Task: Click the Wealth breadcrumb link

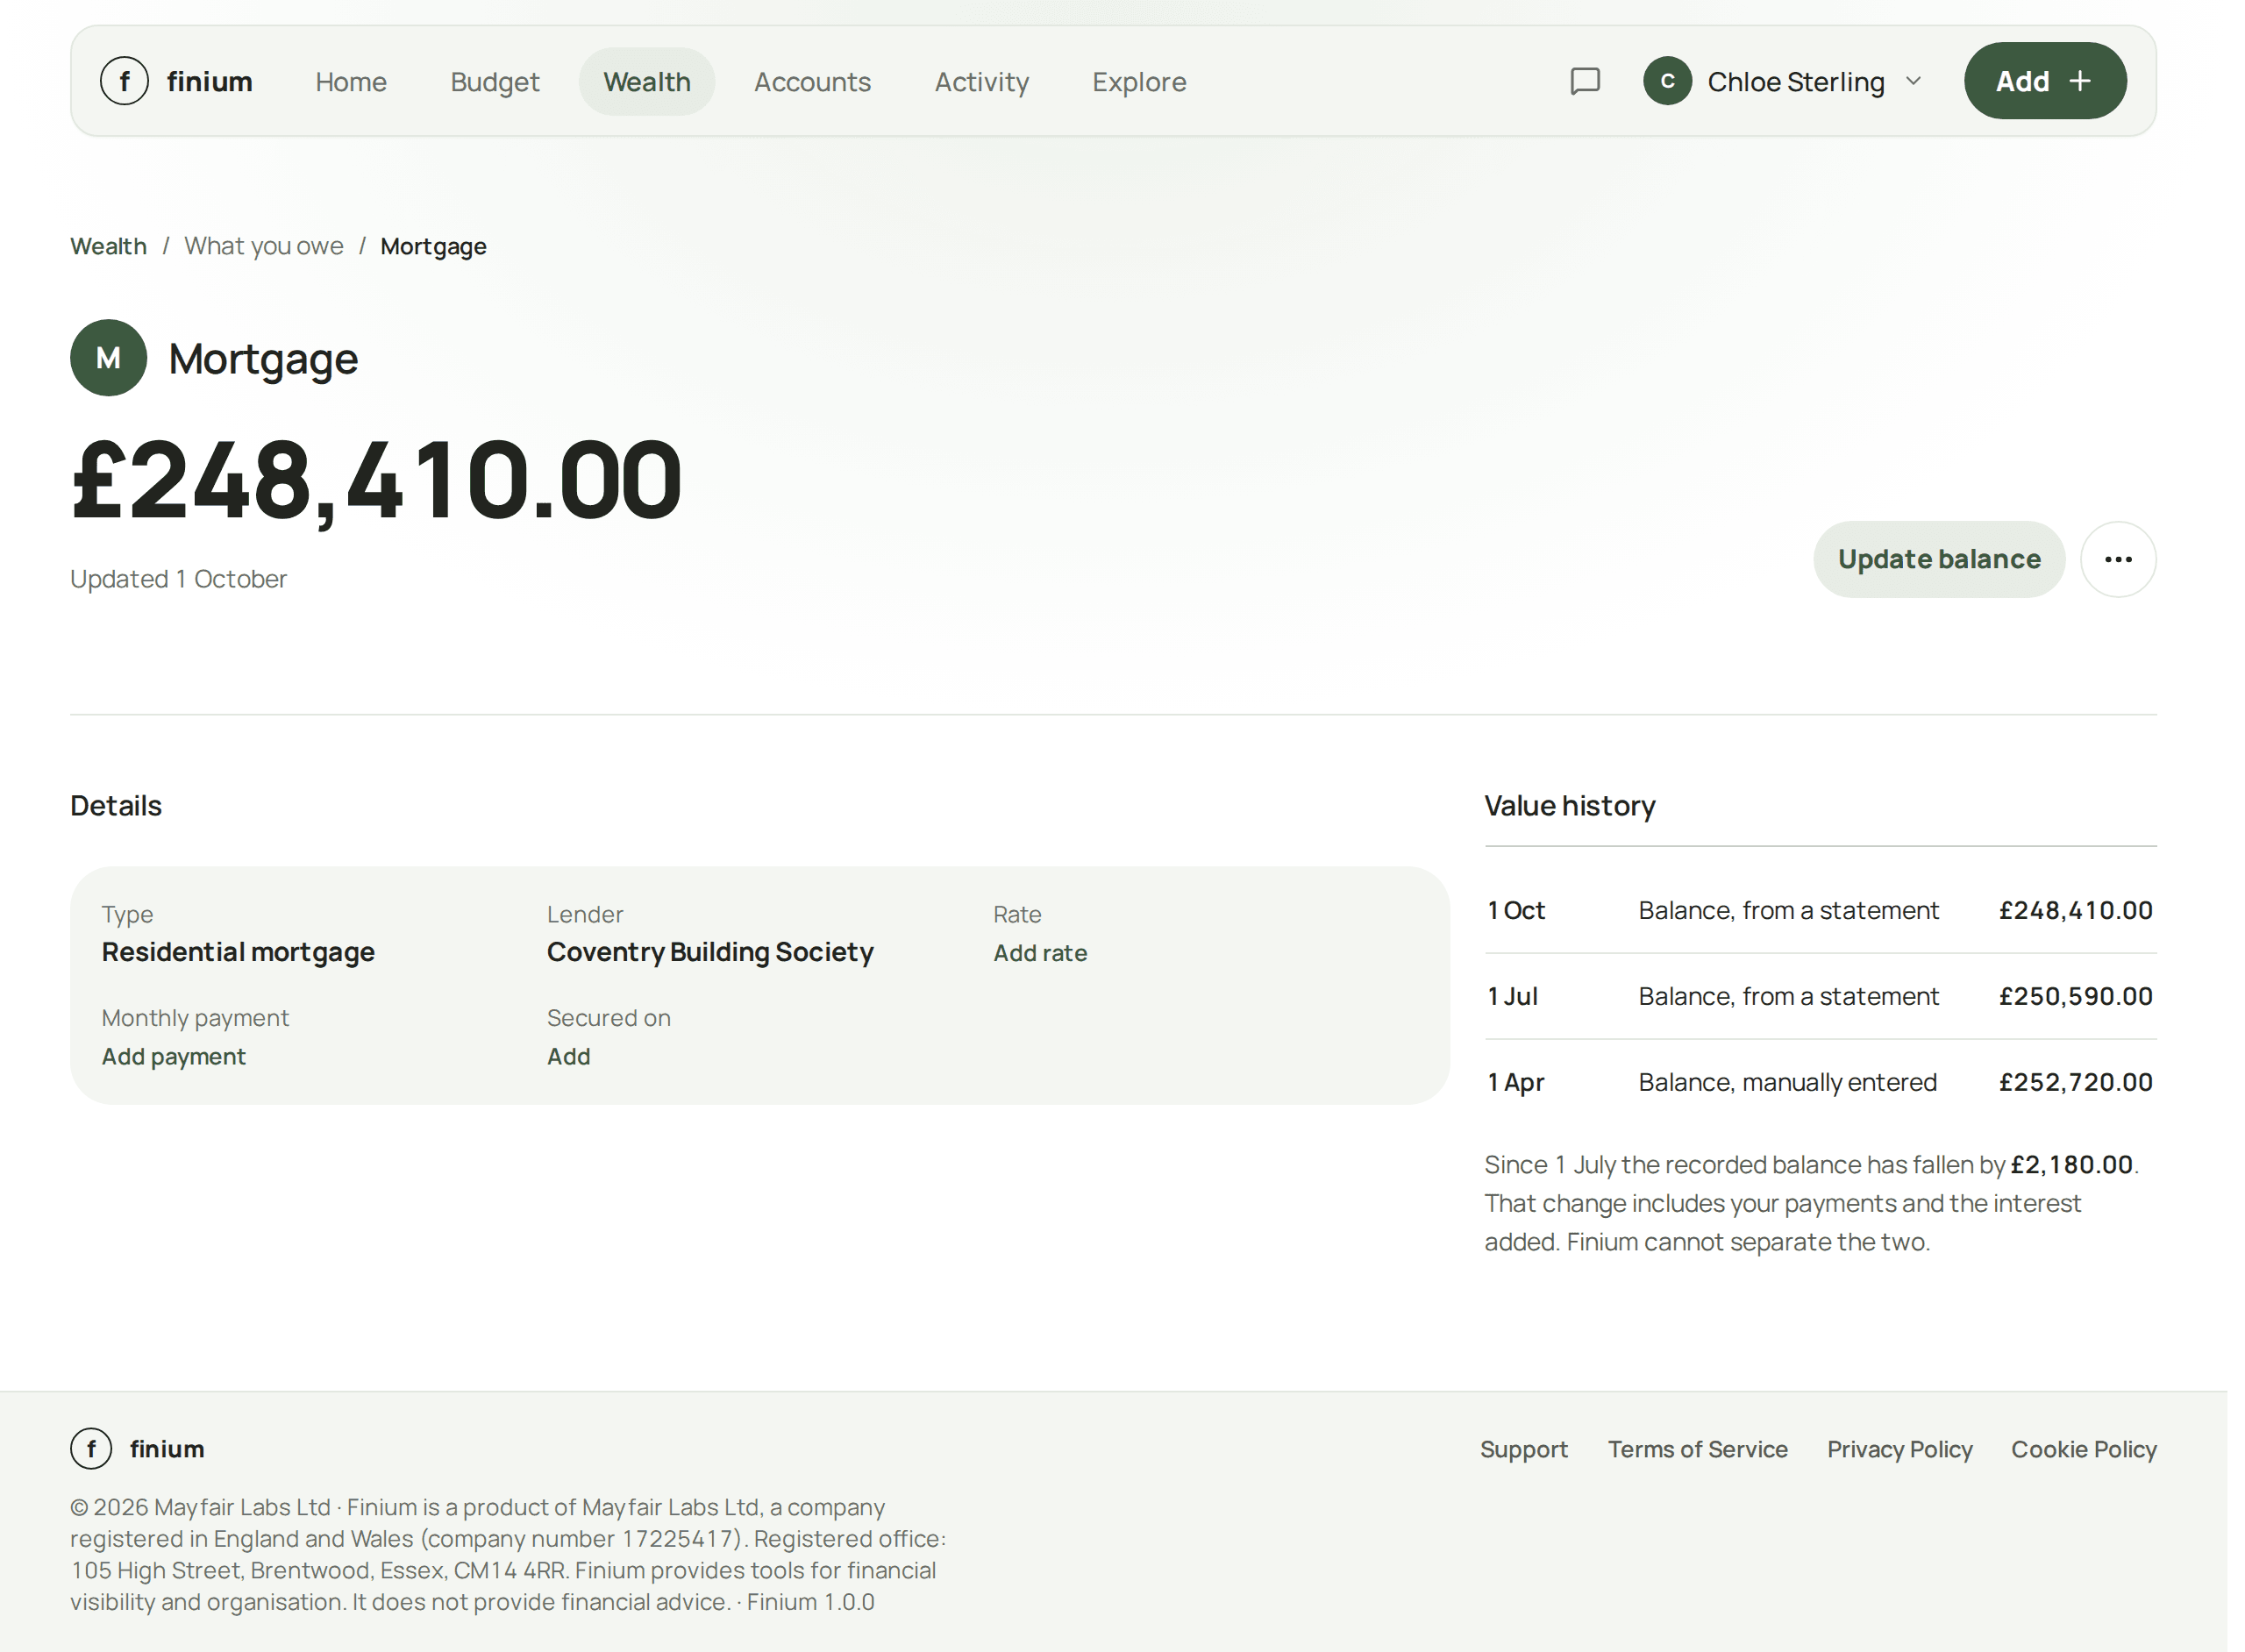Action: point(108,246)
